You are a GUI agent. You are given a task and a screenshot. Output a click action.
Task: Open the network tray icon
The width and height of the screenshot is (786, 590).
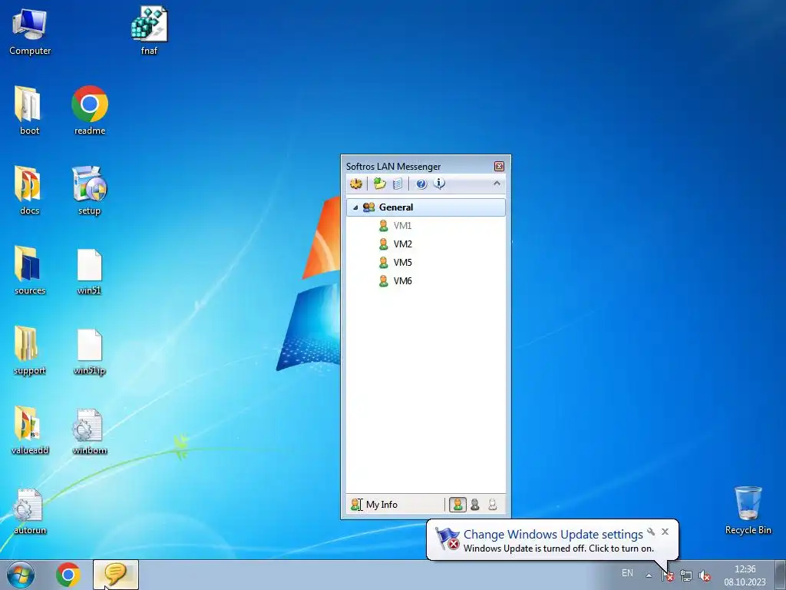[x=685, y=576]
